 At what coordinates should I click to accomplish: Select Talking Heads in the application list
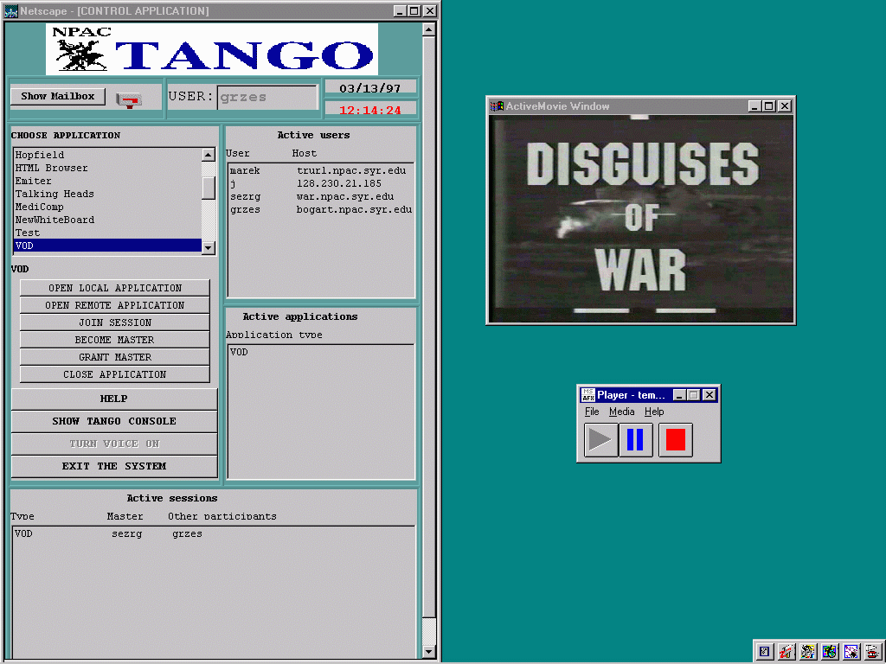107,194
